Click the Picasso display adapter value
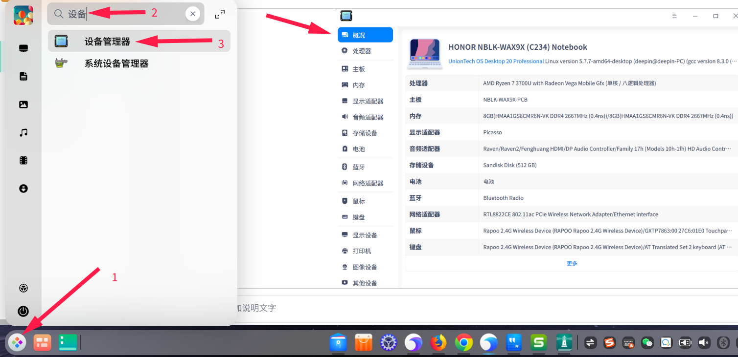The image size is (738, 357). (x=492, y=132)
